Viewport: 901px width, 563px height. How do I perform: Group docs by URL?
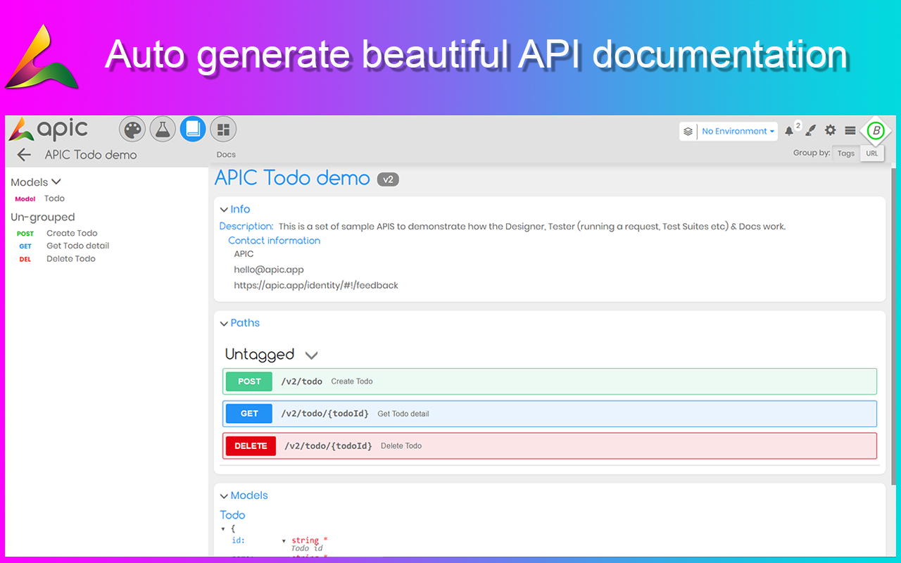pyautogui.click(x=872, y=153)
